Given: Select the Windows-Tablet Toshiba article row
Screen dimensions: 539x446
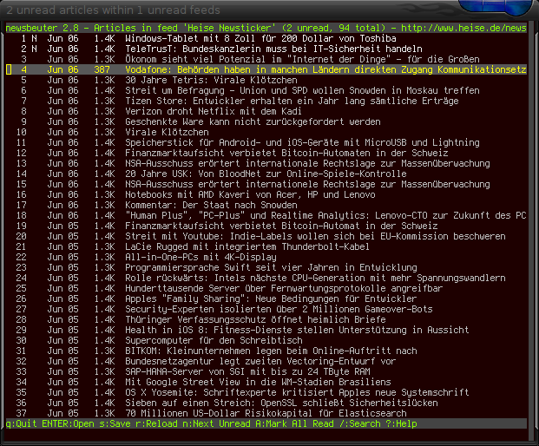Looking at the screenshot, I should click(266, 38).
